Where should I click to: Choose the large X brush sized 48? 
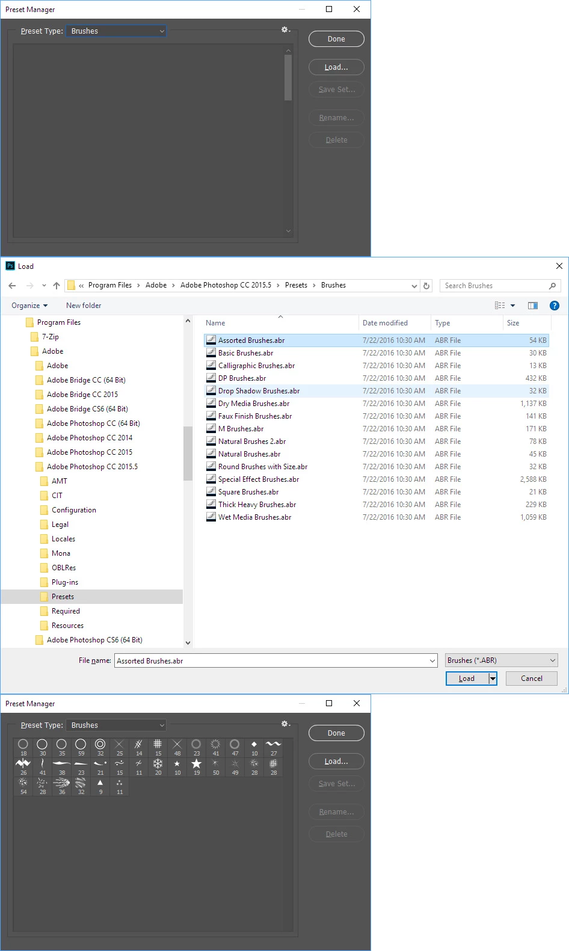(177, 748)
